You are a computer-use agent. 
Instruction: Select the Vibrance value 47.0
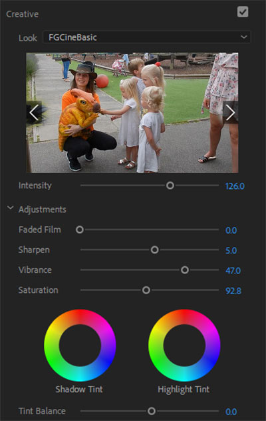click(x=233, y=271)
